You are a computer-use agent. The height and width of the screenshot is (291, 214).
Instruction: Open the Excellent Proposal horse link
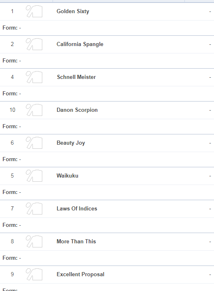[x=81, y=274]
